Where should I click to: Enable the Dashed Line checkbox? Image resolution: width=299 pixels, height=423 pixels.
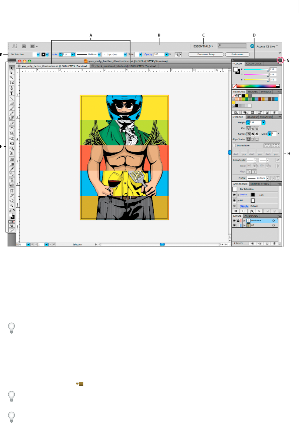(x=234, y=145)
